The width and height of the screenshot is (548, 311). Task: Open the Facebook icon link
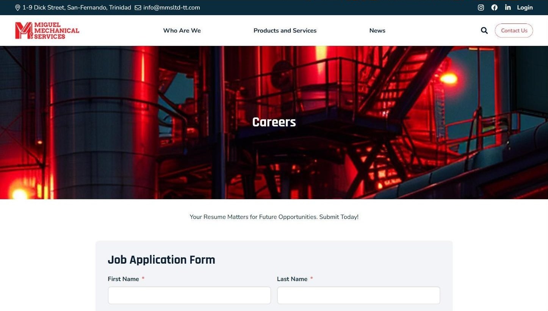pos(495,8)
